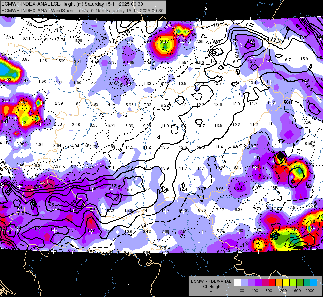Click the "LCL-Height" label in the legend

211,287
